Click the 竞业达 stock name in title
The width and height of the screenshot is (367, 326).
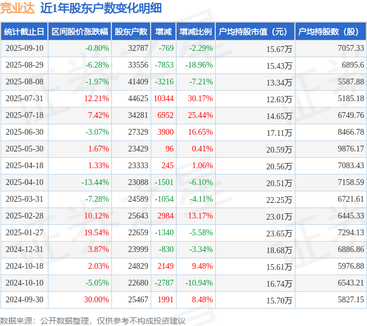[17, 8]
